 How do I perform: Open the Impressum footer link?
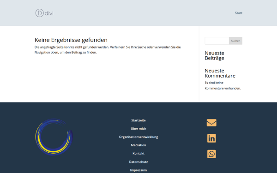(138, 170)
